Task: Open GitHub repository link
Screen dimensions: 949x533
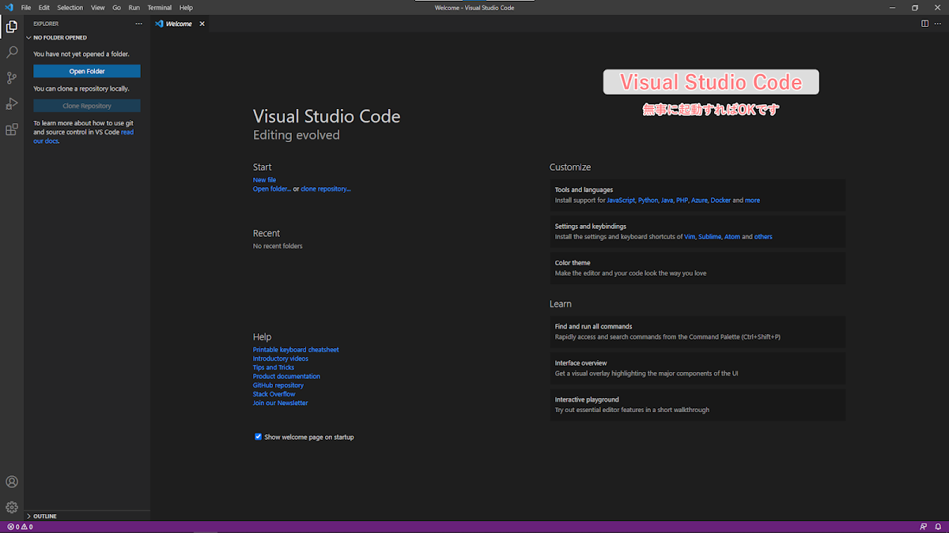Action: (278, 385)
